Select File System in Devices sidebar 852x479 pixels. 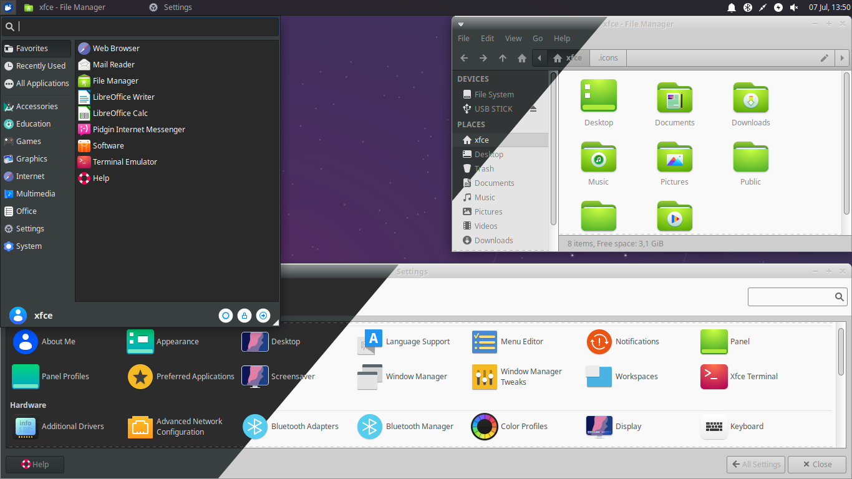[x=493, y=95]
